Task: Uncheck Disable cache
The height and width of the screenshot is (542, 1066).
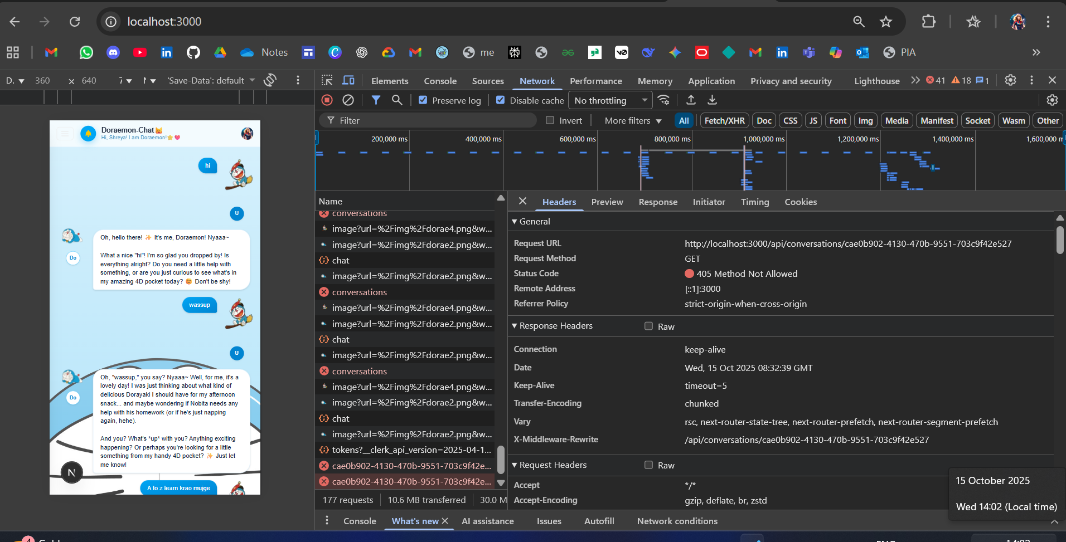Action: tap(500, 100)
